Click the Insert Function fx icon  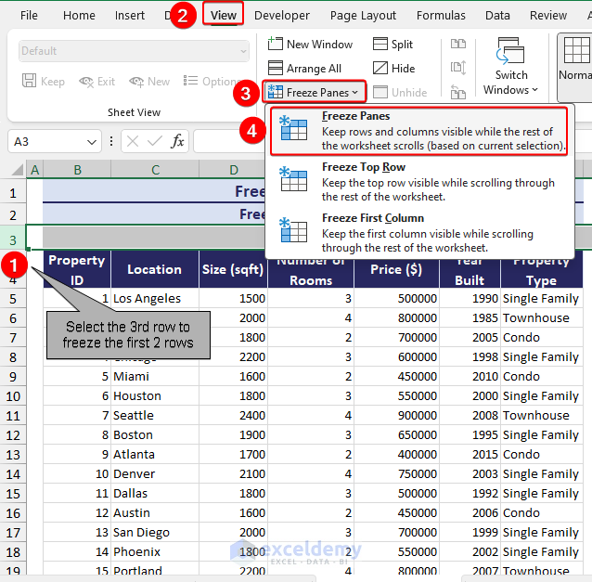177,141
